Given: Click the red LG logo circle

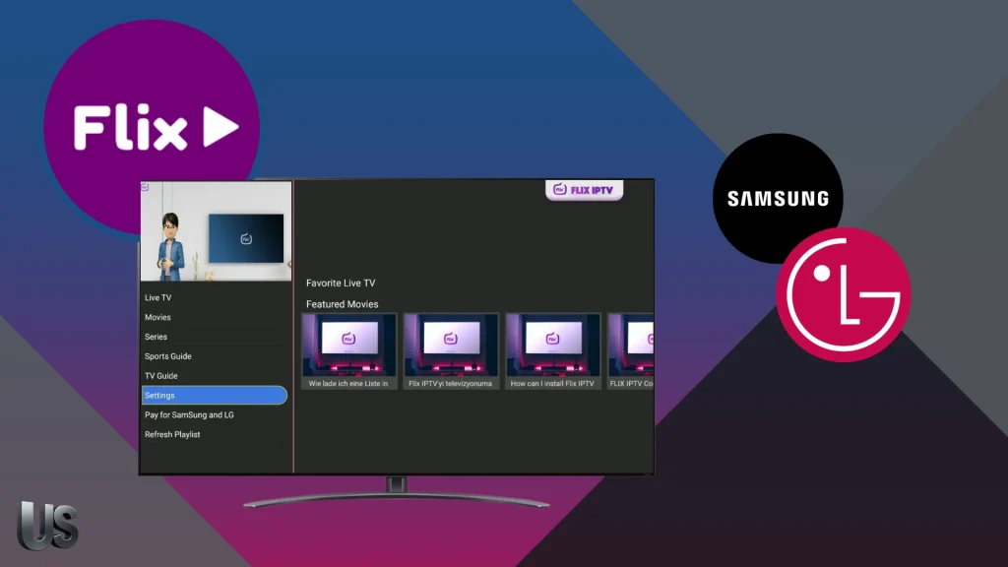Looking at the screenshot, I should (x=844, y=294).
